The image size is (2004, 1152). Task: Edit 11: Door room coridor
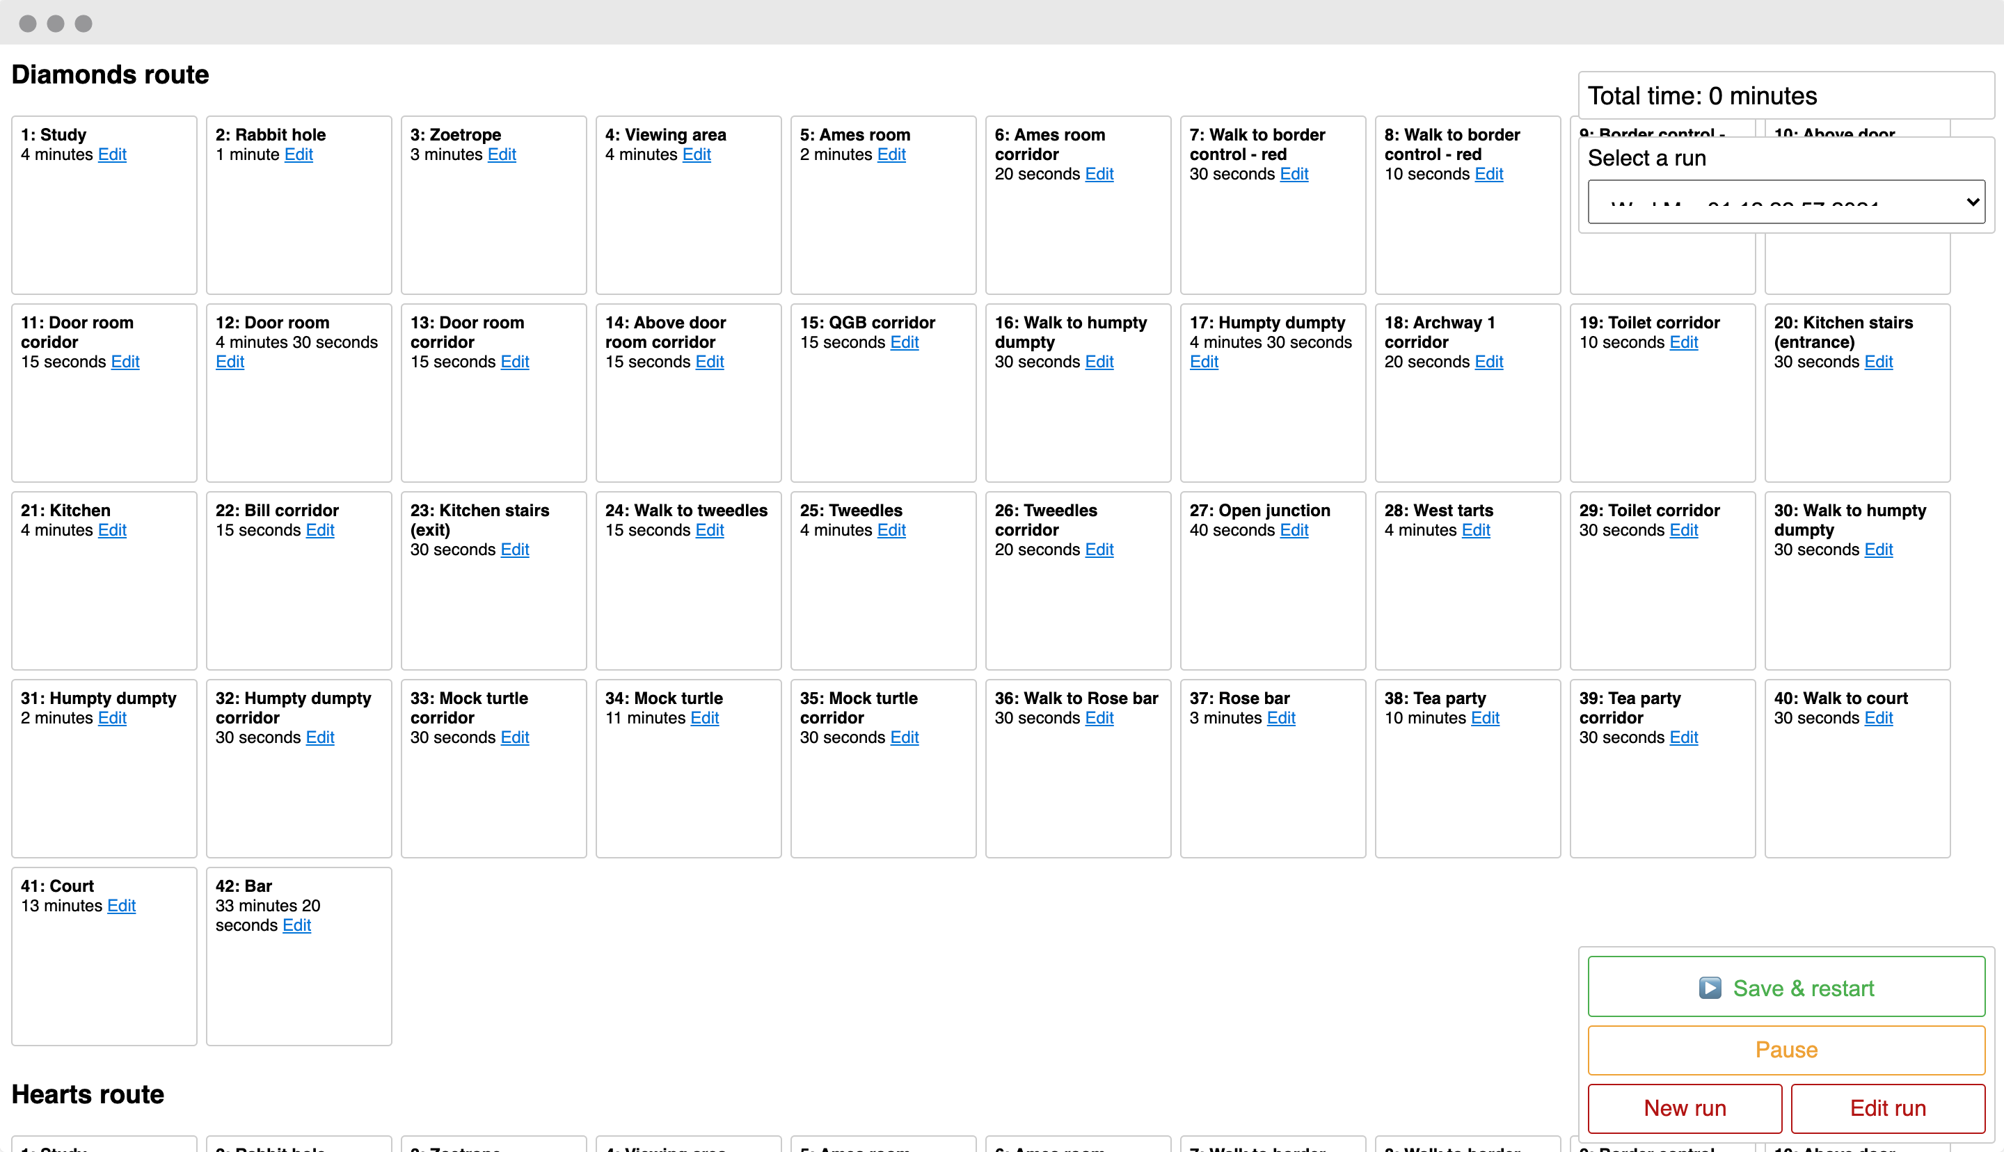coord(125,362)
